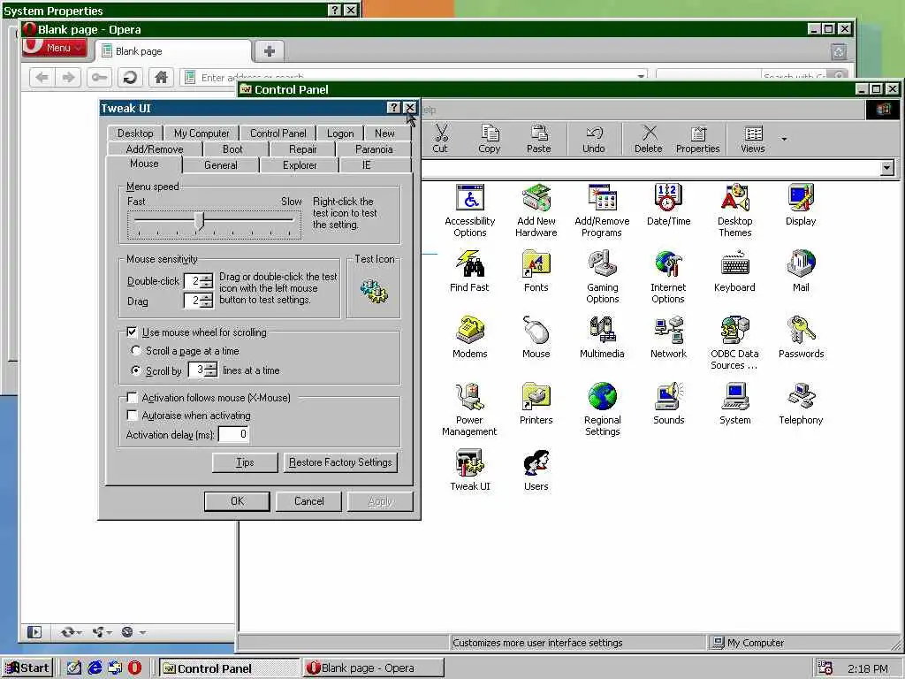The image size is (905, 679).
Task: Open the System icon
Action: (x=734, y=404)
